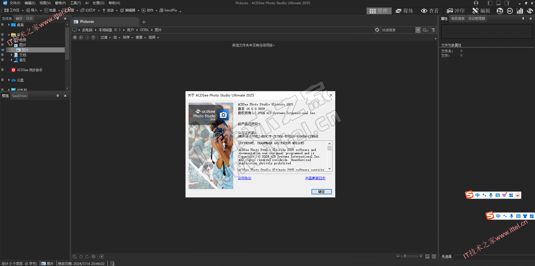Expand the 音乐 tree node
This screenshot has height=266, width=535.
(11, 60)
